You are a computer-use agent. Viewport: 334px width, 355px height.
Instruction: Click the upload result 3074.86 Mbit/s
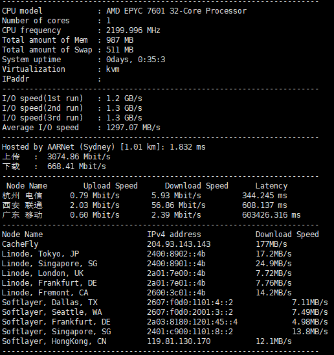tap(79, 157)
